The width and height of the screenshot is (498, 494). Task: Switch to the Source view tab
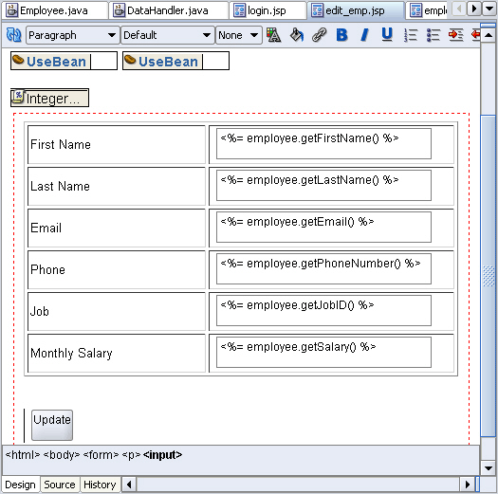[60, 485]
